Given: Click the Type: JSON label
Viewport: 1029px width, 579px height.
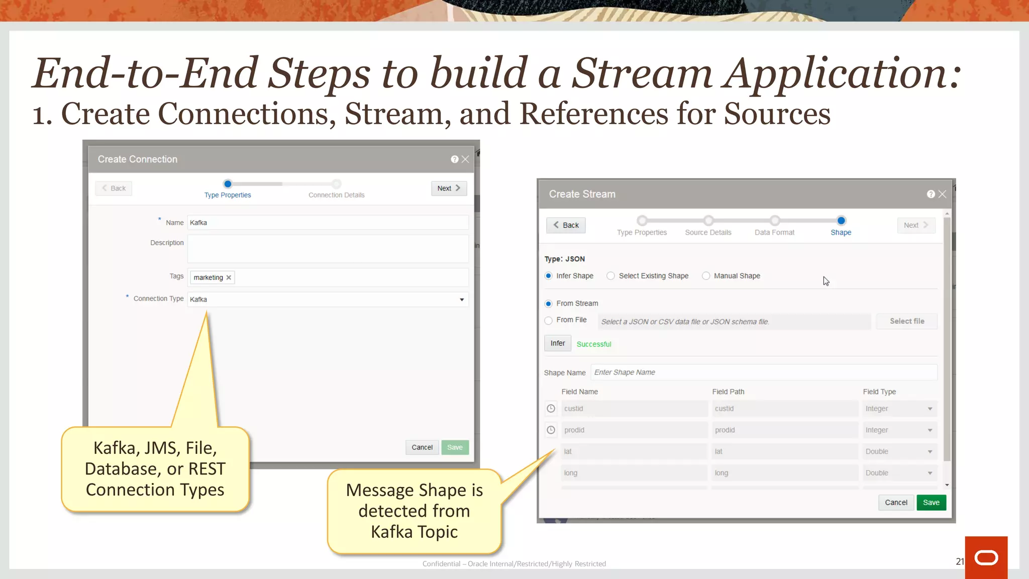Looking at the screenshot, I should (x=564, y=259).
